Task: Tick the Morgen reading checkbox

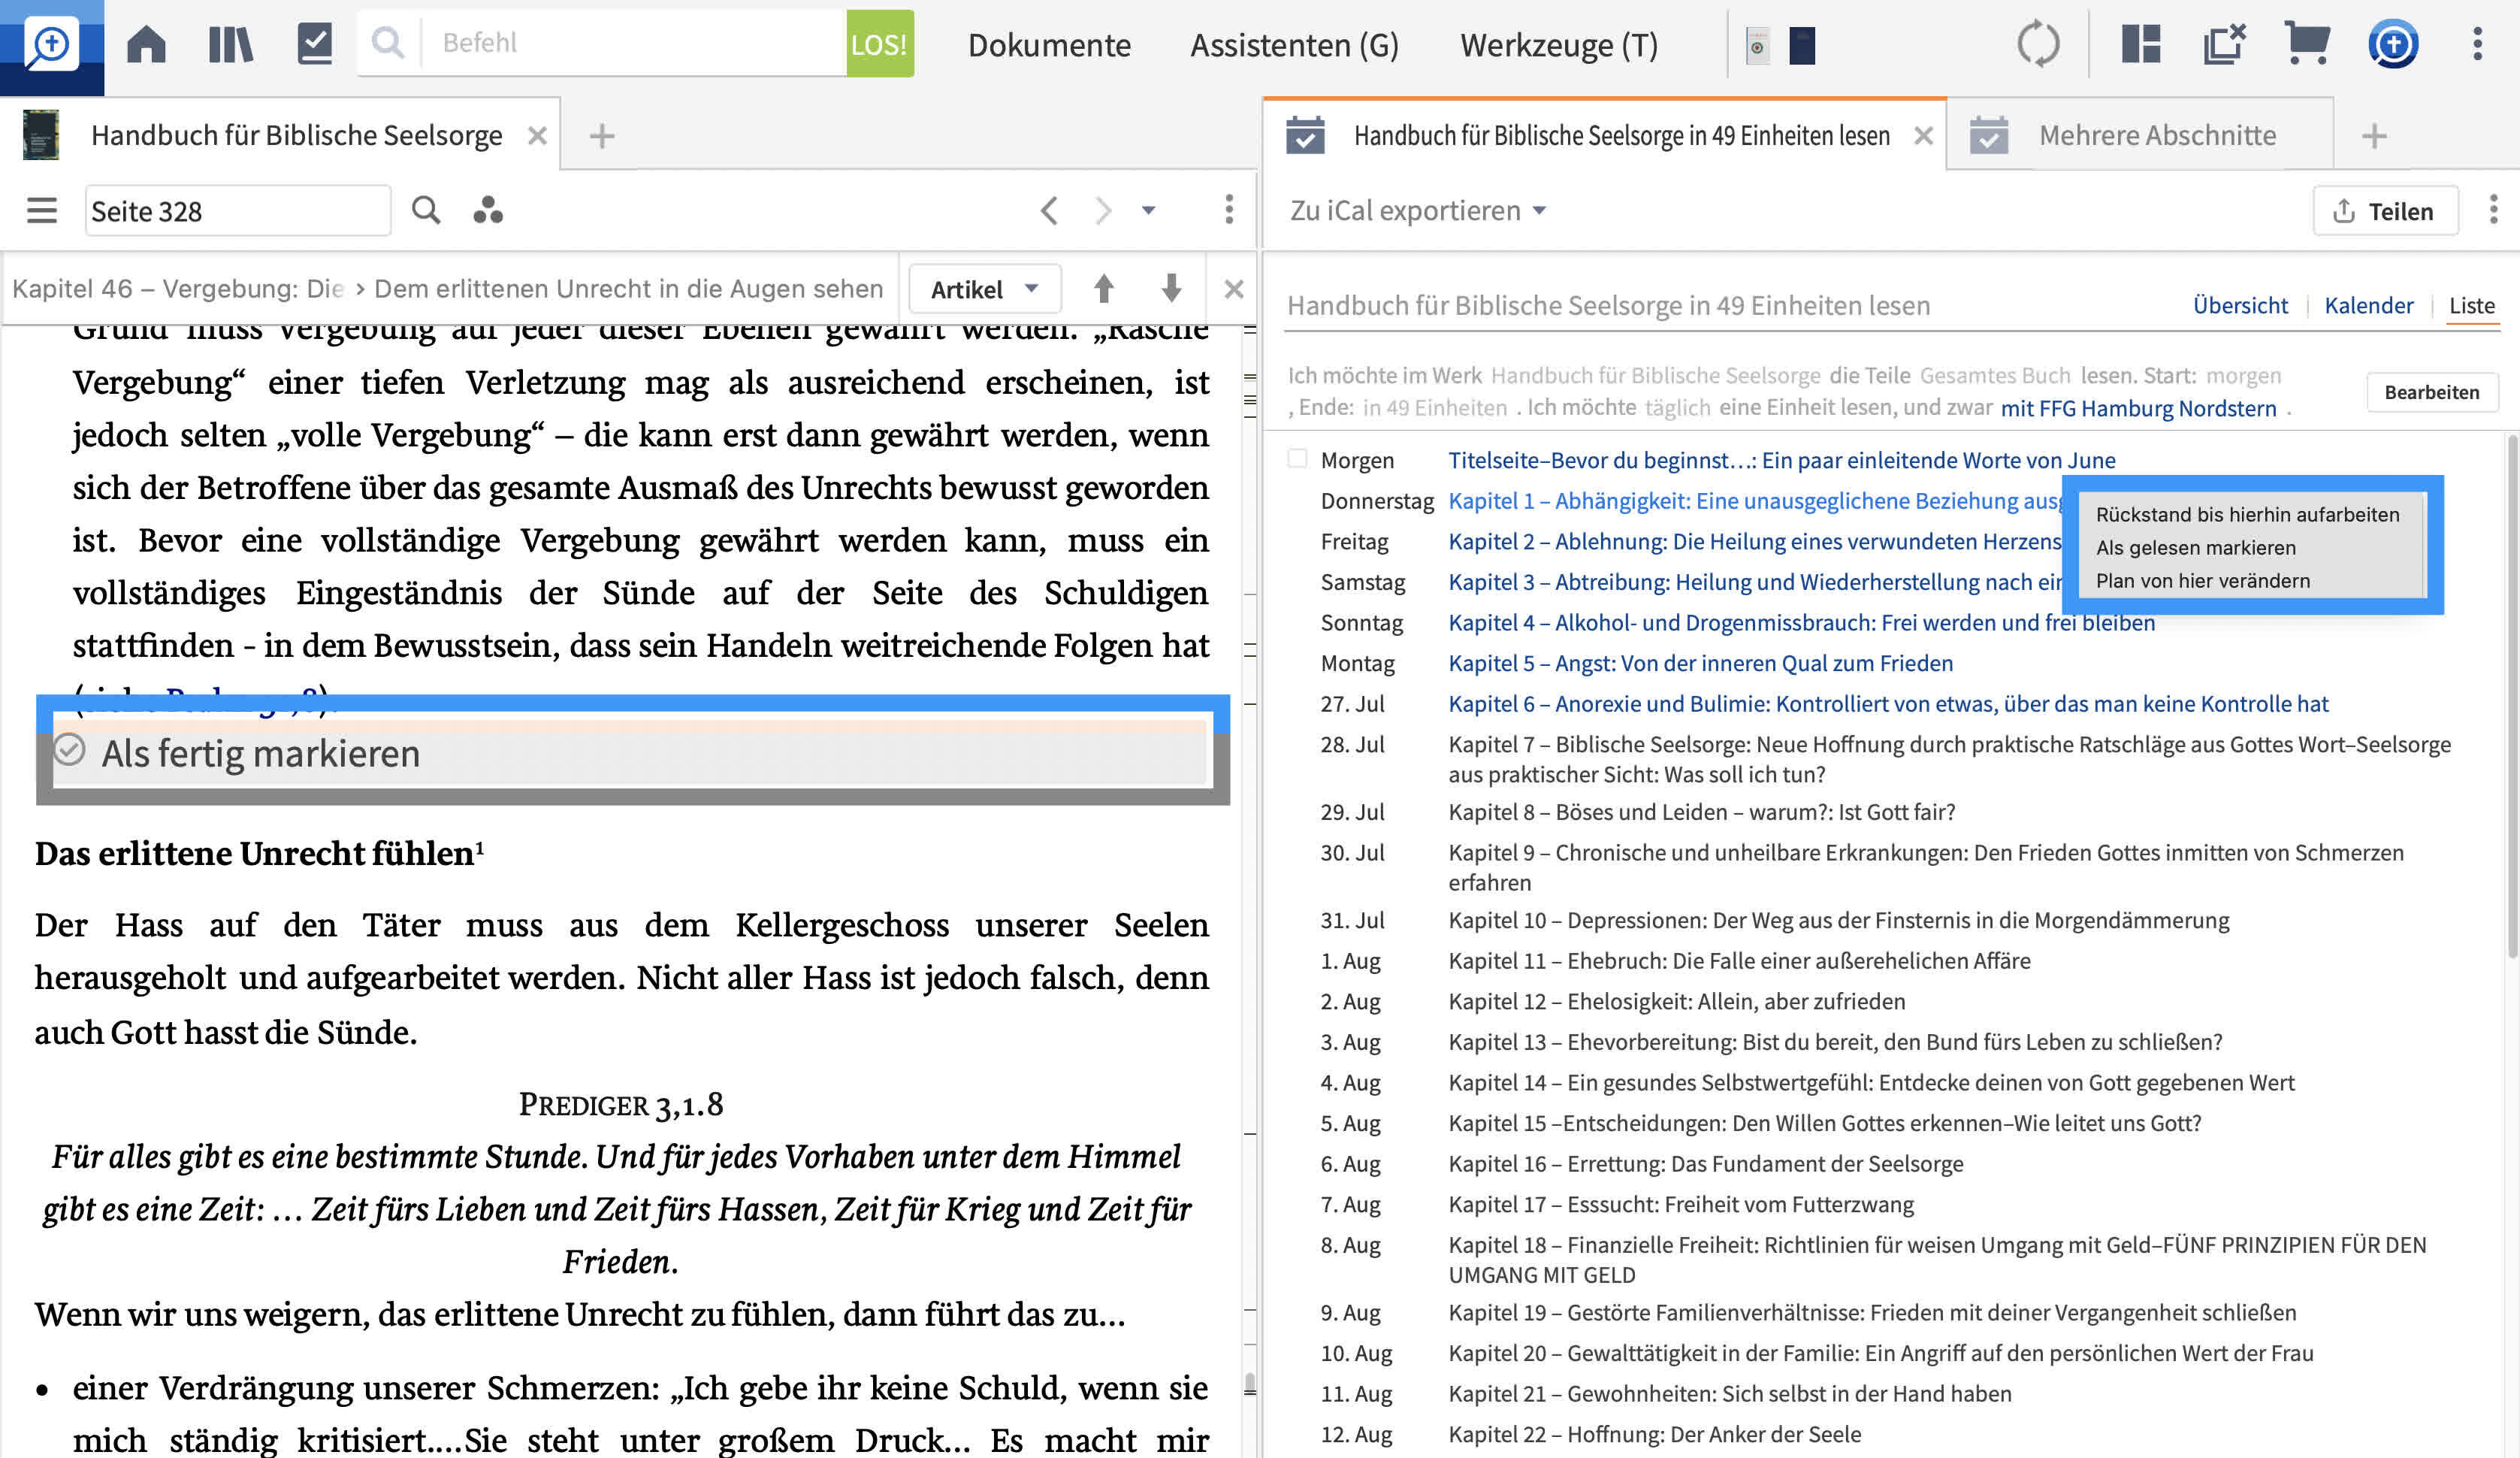Action: point(1297,459)
